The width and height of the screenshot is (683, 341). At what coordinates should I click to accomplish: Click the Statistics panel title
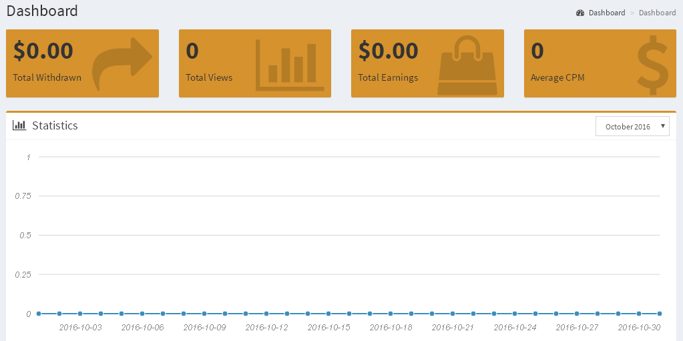pos(55,125)
